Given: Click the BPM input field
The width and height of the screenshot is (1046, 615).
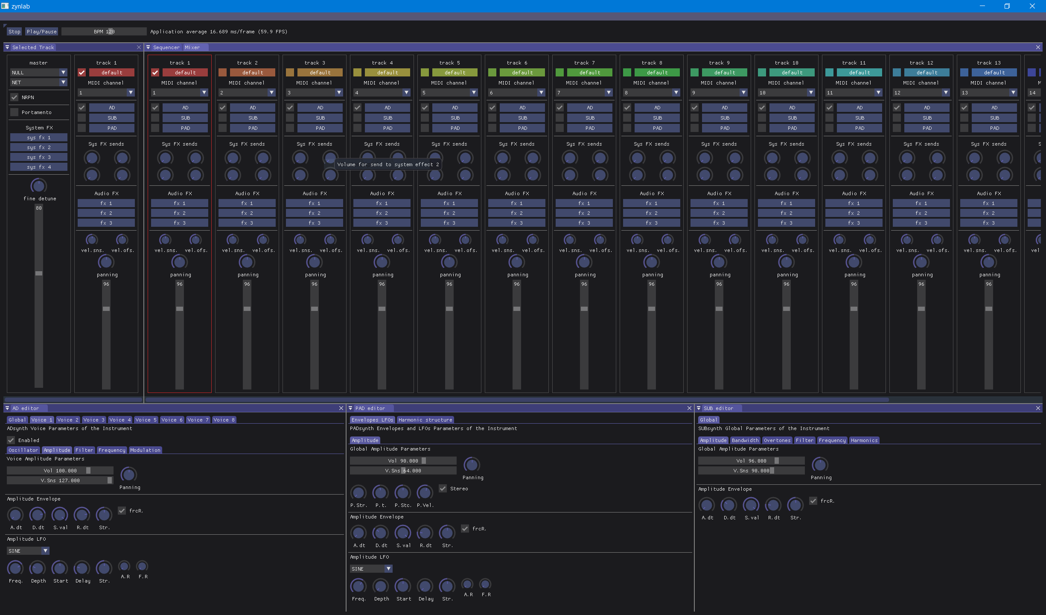Looking at the screenshot, I should tap(104, 32).
